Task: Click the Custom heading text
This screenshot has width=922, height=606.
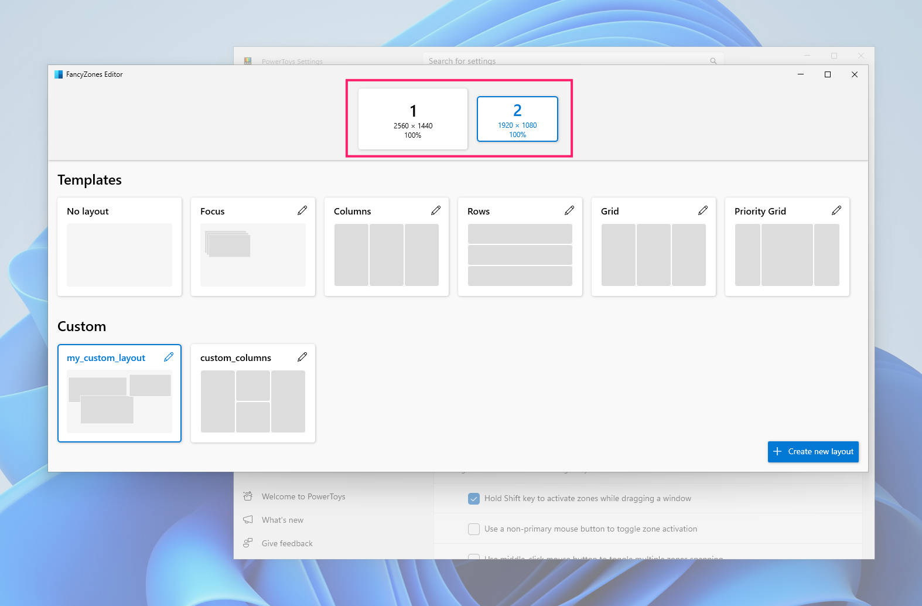Action: pos(81,326)
